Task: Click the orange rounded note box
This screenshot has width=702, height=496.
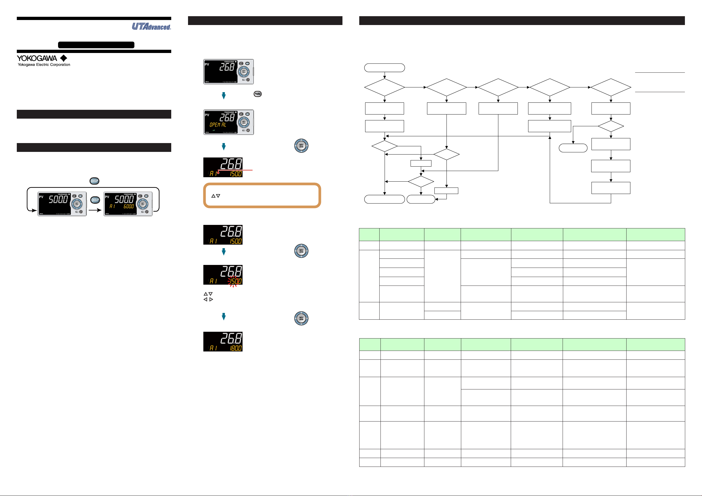Action: [262, 195]
